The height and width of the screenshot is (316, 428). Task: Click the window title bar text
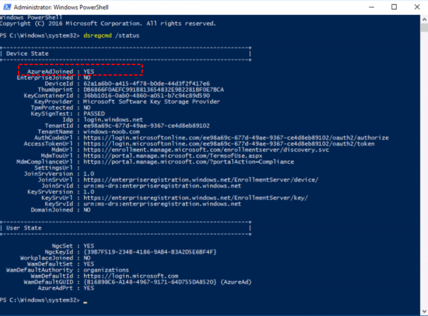pyautogui.click(x=61, y=7)
